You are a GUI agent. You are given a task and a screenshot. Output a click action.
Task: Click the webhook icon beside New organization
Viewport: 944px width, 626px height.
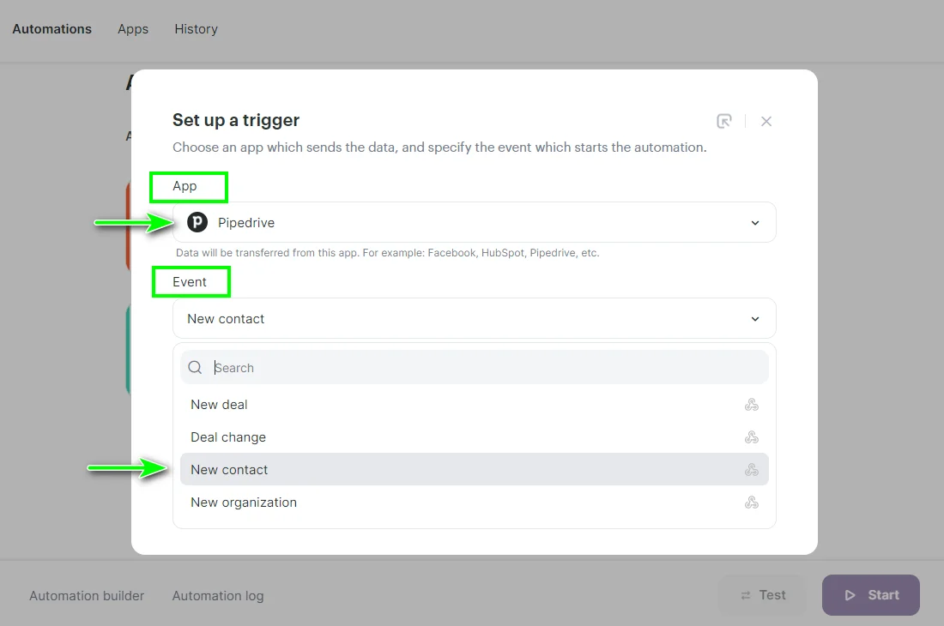tap(753, 502)
